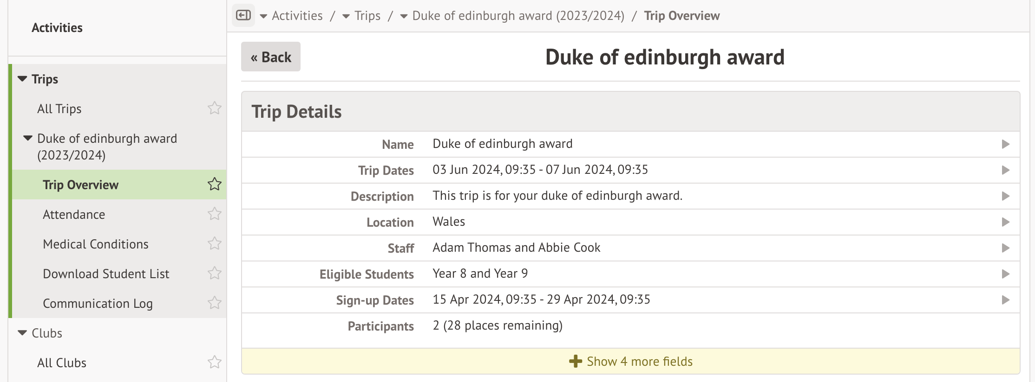Collapse the Trips section in sidebar
The image size is (1035, 382).
tap(22, 79)
